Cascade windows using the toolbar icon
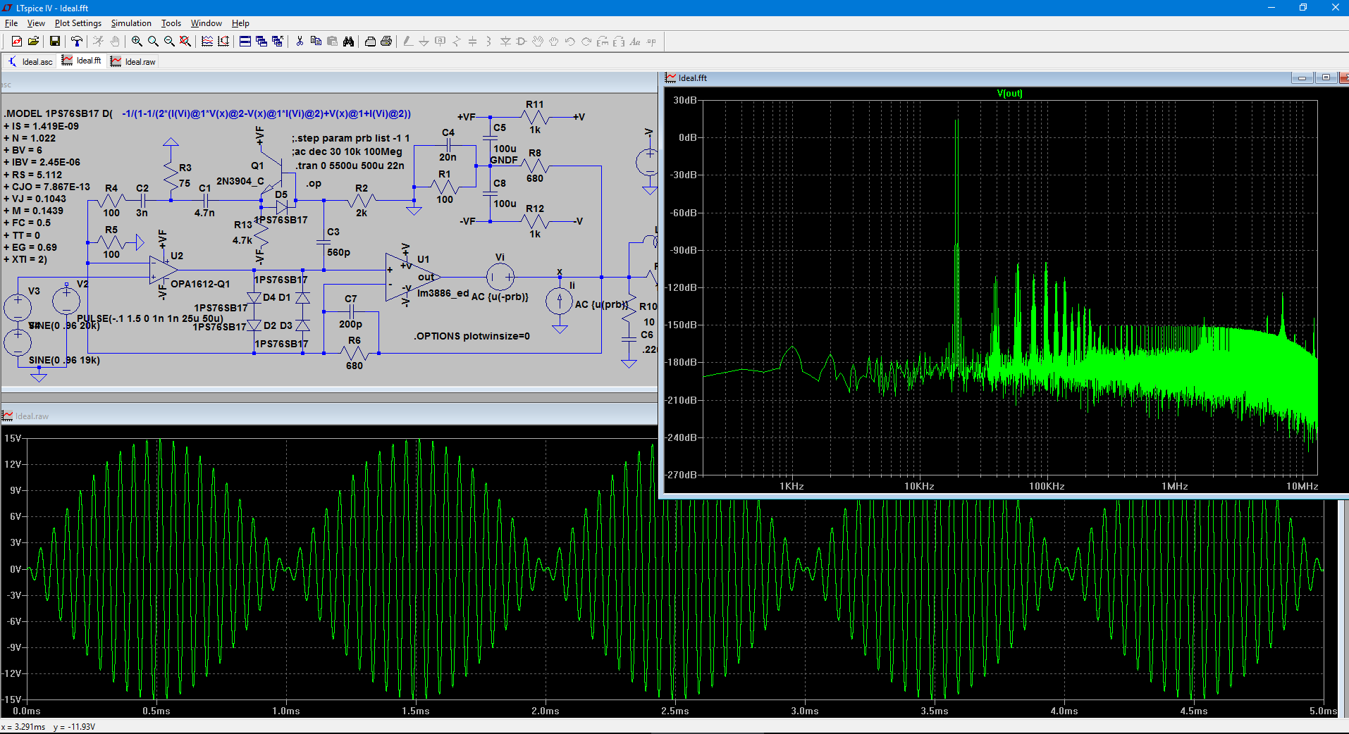1349x734 pixels. pos(261,42)
